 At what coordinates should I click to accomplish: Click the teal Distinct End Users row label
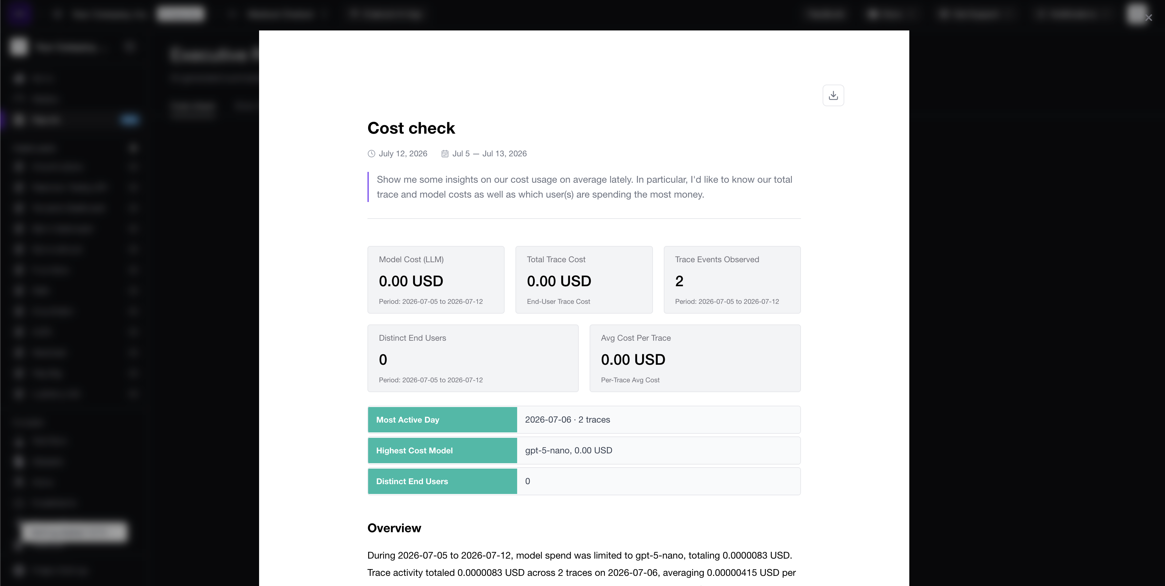pyautogui.click(x=442, y=481)
